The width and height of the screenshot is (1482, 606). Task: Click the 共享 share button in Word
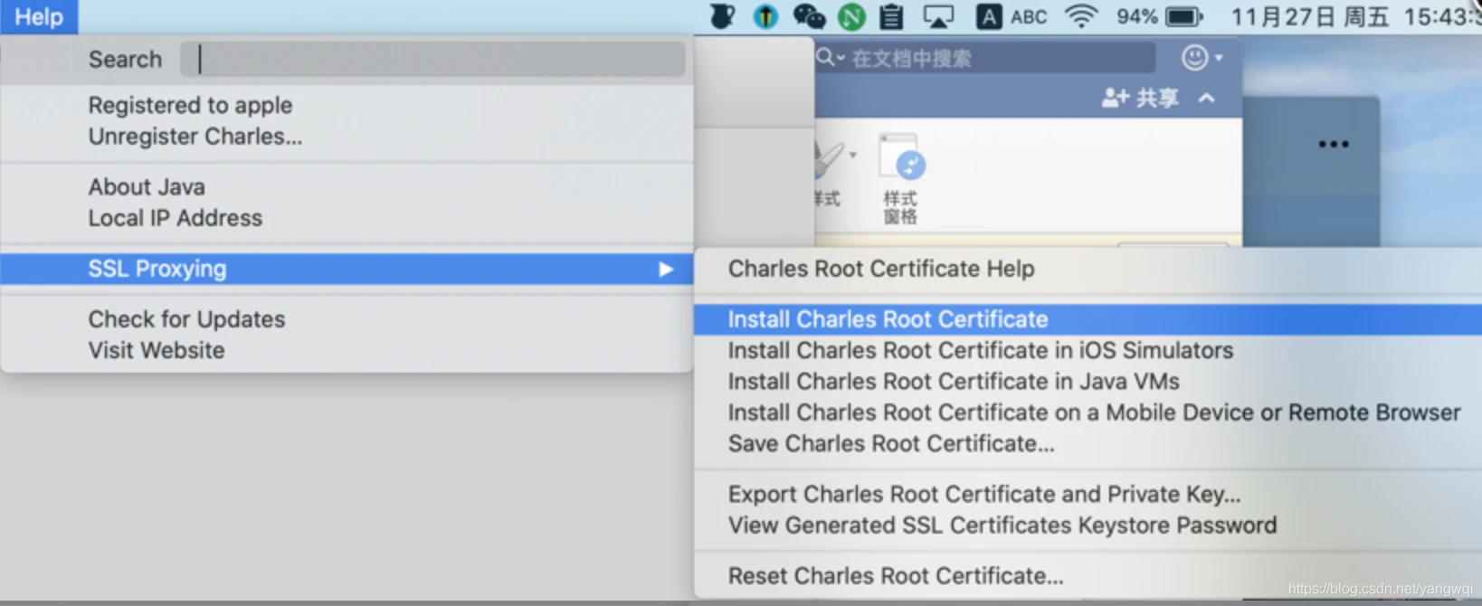pos(1140,98)
